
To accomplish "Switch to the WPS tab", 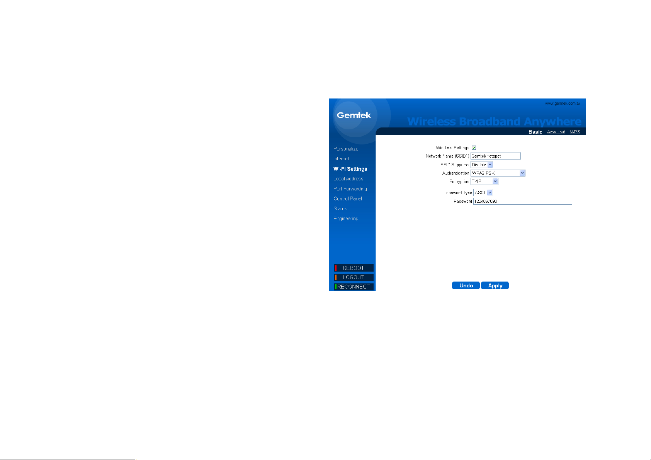I will (575, 132).
